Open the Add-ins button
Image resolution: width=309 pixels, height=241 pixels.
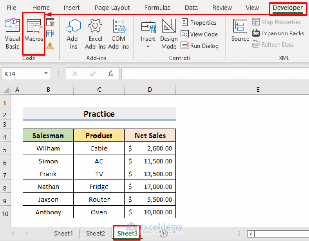tap(73, 33)
